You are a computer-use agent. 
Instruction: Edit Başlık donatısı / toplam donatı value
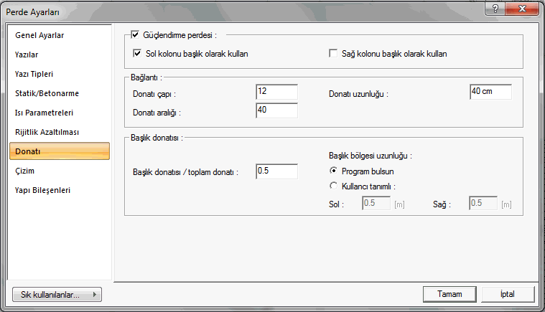coord(276,171)
